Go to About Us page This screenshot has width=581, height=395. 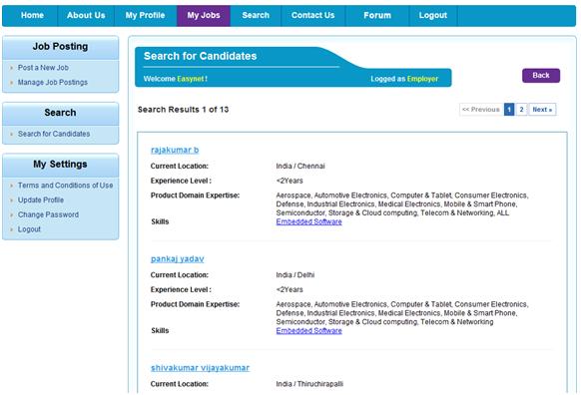click(x=86, y=16)
